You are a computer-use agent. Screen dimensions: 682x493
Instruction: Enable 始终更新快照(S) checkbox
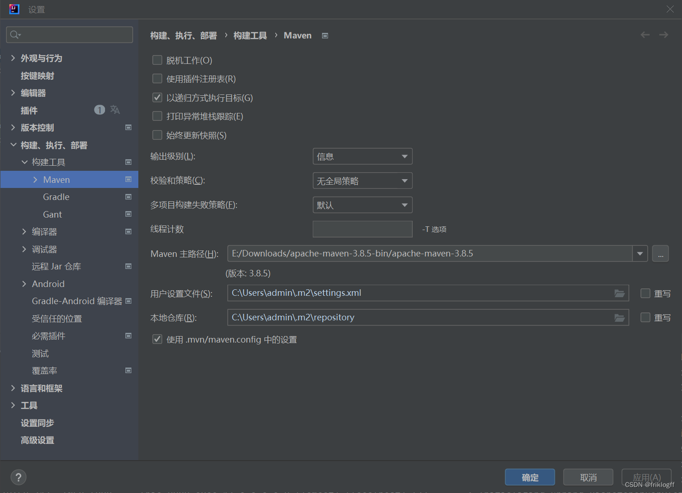click(x=157, y=135)
